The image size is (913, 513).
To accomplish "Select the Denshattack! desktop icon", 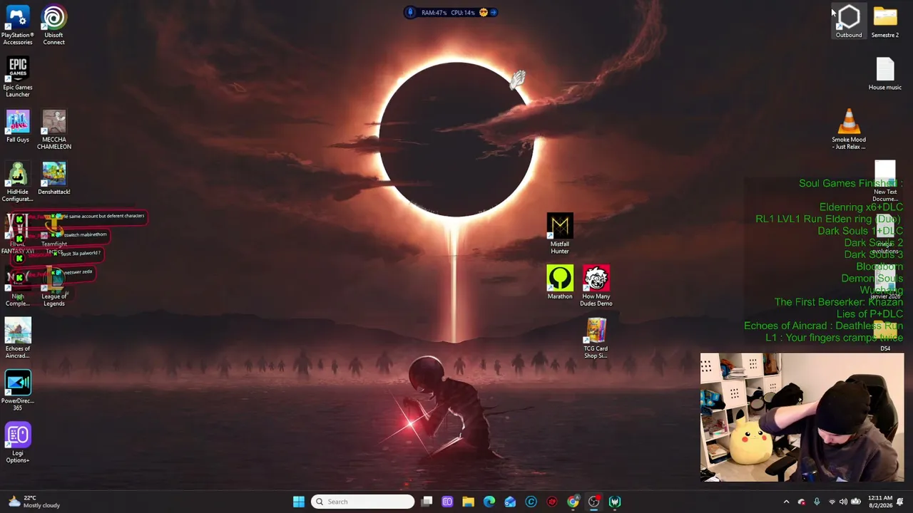I will [x=53, y=178].
